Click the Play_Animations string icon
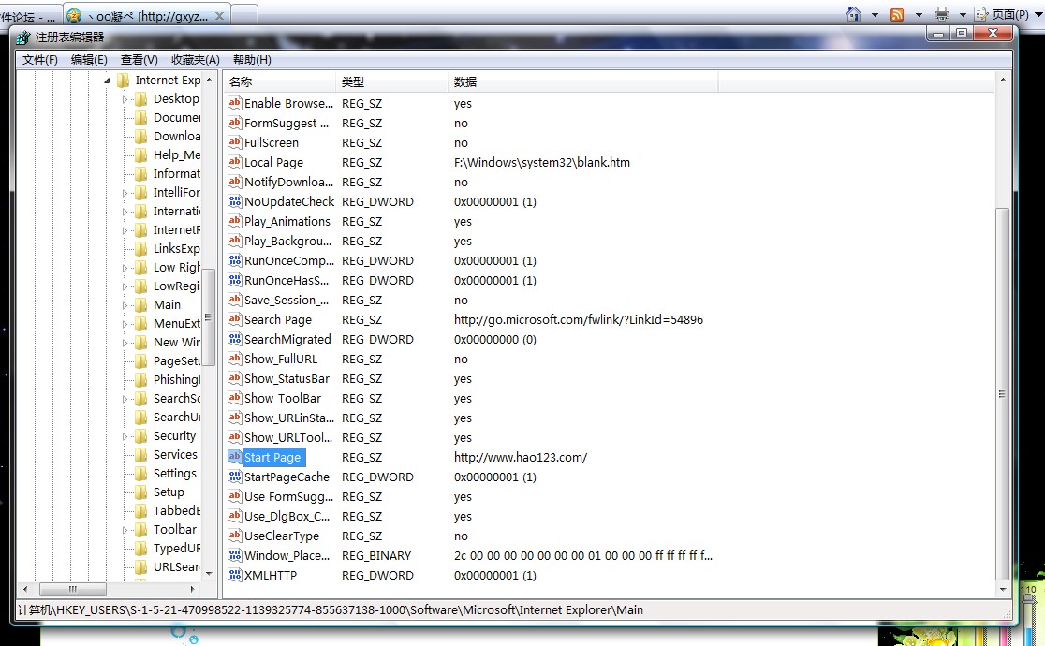The image size is (1045, 646). [235, 221]
